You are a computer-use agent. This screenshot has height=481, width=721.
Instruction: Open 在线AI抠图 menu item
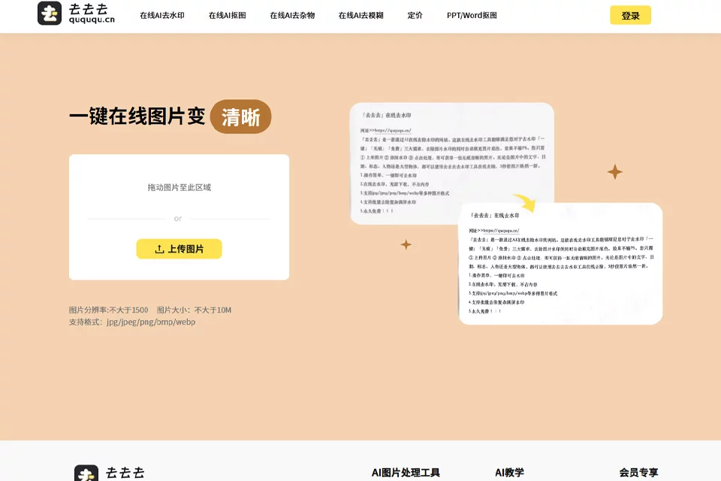(x=227, y=15)
